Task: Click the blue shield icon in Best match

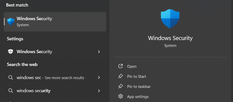Action: point(11,22)
